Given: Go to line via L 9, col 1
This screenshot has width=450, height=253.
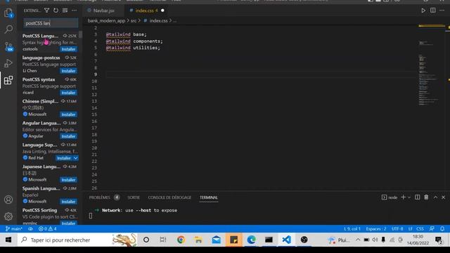Looking at the screenshot, I should coord(352,228).
